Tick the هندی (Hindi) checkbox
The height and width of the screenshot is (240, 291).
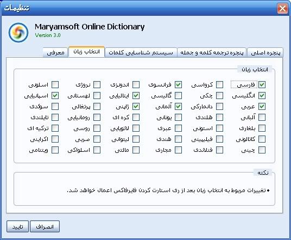tap(178, 139)
